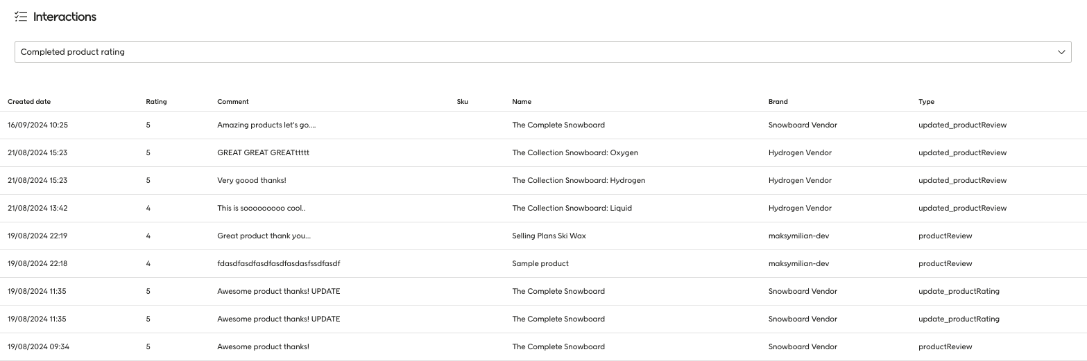Click the 'Very goood thanks!' comment
This screenshot has height=361, width=1087.
coord(252,181)
